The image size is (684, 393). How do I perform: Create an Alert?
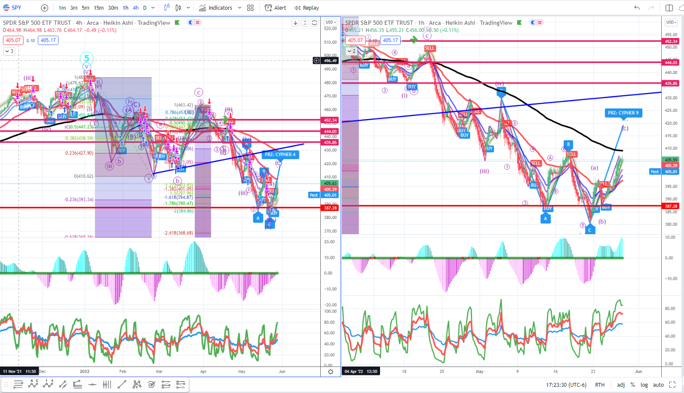[x=275, y=8]
